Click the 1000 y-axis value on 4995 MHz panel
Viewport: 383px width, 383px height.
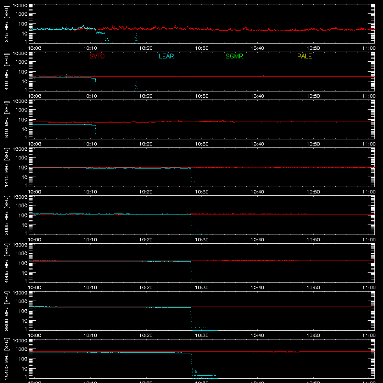[22, 254]
